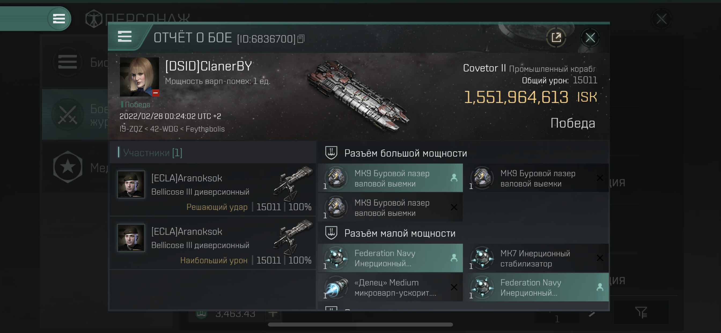The image size is (721, 333).
Task: Click the filter icon at bottom right
Action: pos(641,312)
